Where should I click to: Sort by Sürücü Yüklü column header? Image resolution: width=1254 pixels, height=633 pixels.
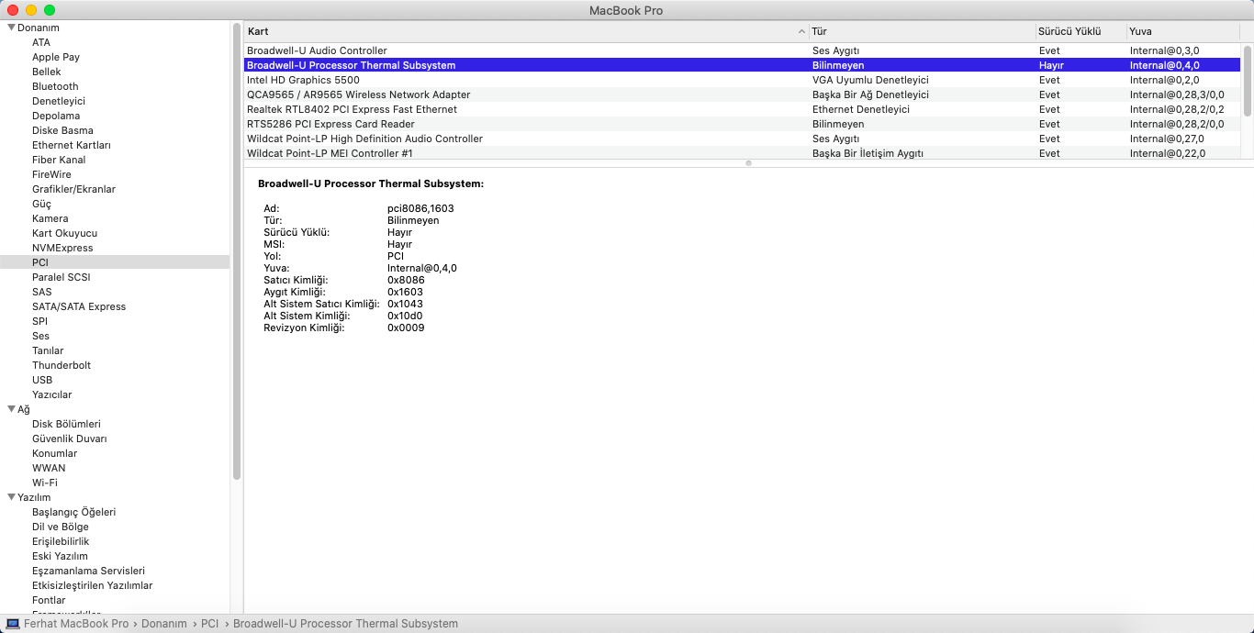[1069, 31]
